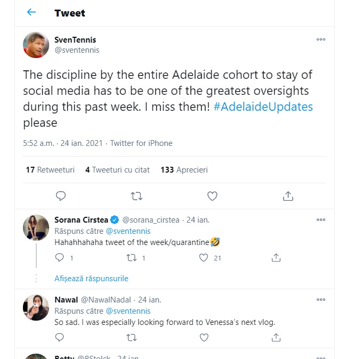Share Sorana Cirstea's reply
The height and width of the screenshot is (359, 349).
276,258
